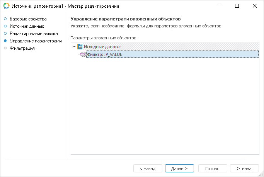The image size is (264, 177).
Task: Click the Источник данных step bullet
Action: 5,26
